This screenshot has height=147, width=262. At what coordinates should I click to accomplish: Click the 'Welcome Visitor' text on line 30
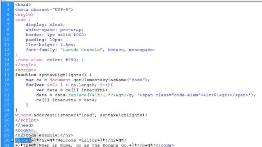click(77, 140)
